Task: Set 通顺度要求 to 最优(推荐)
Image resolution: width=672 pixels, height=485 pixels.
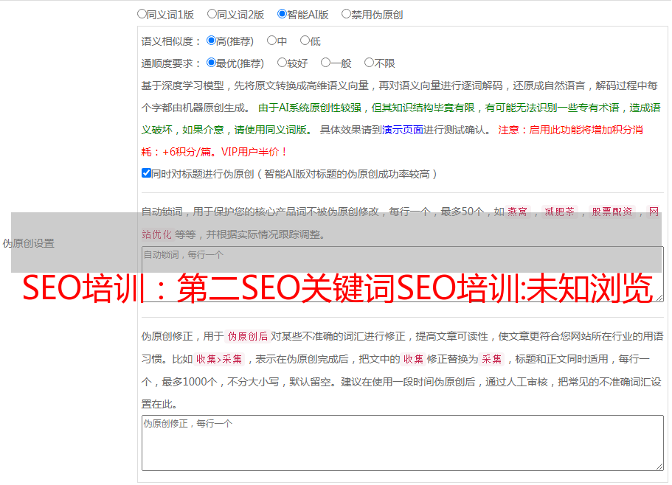Action: point(212,63)
